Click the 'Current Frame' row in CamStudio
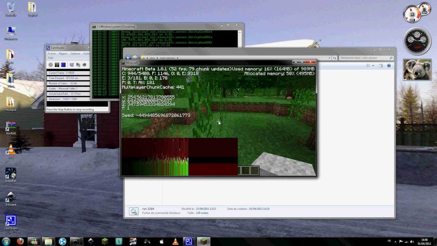The width and height of the screenshot is (437, 246). click(68, 73)
